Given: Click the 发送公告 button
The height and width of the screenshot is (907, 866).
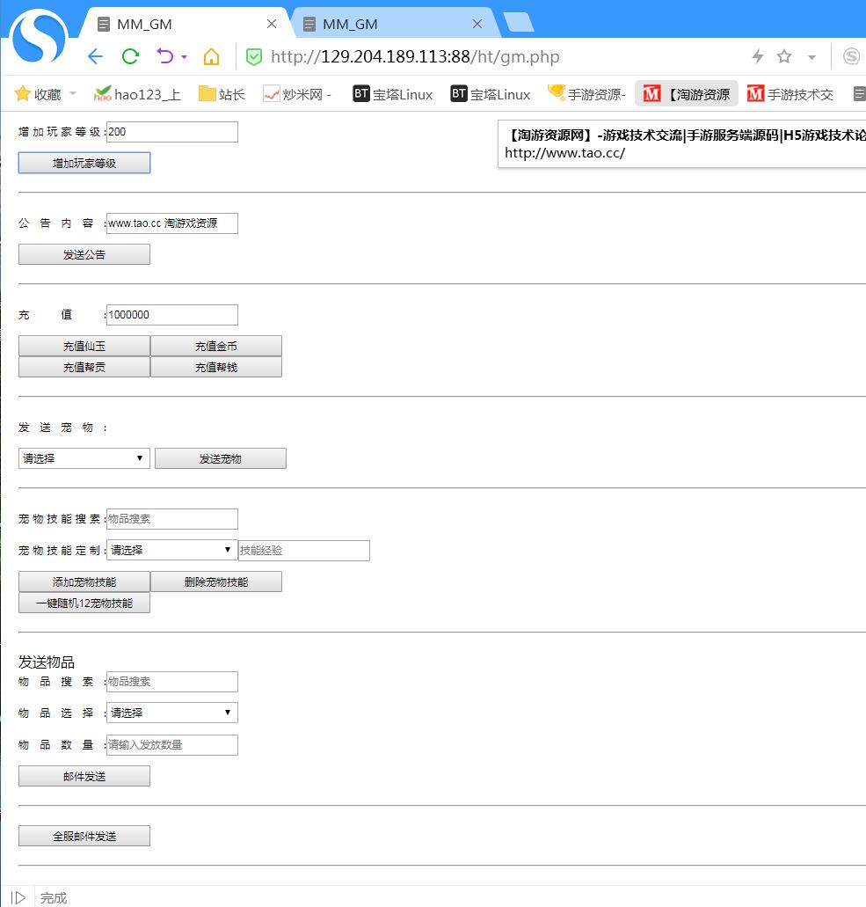Looking at the screenshot, I should click(84, 254).
